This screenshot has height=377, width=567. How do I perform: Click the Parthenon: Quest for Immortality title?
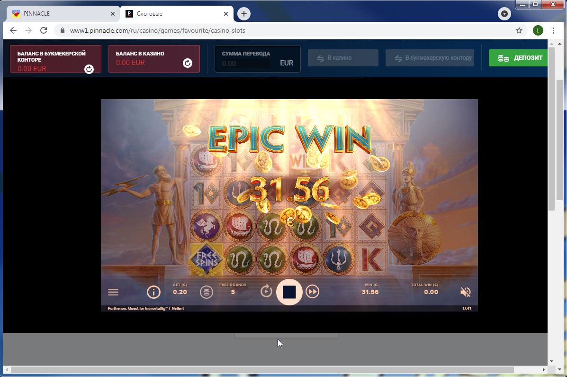tap(137, 309)
